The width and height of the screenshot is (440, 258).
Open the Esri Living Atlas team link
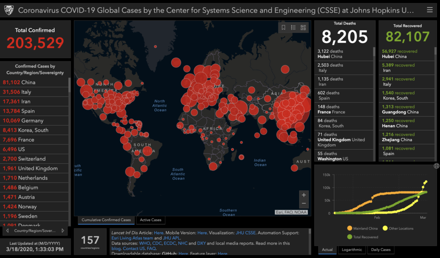(x=132, y=238)
